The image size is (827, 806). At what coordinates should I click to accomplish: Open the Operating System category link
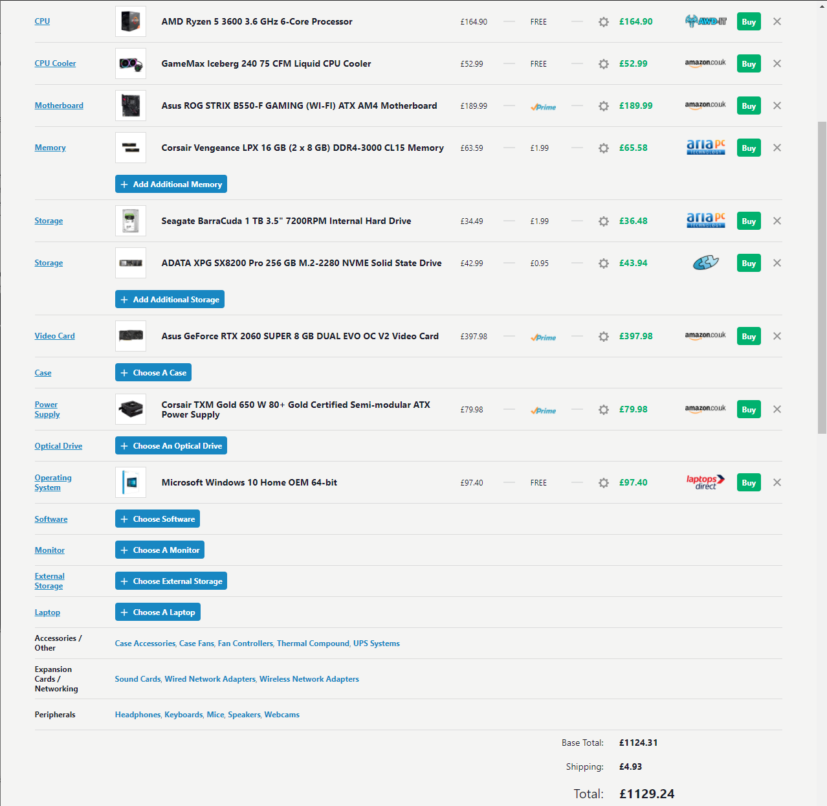pyautogui.click(x=53, y=482)
